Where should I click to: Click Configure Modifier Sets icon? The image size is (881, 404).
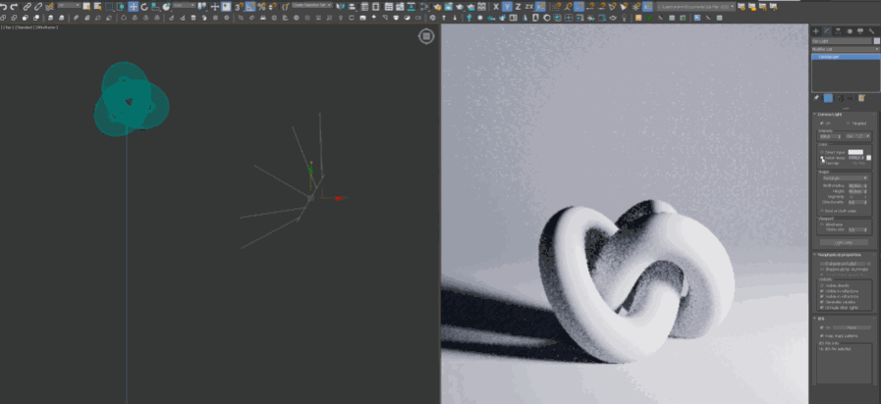pyautogui.click(x=862, y=98)
